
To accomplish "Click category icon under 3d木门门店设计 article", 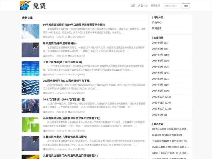I will (44, 112).
